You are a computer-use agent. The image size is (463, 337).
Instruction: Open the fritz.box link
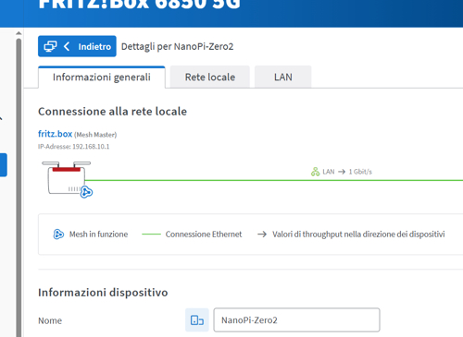(55, 134)
